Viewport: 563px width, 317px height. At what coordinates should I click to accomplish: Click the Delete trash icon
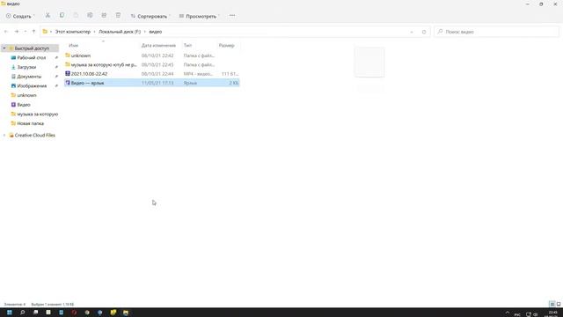click(118, 16)
